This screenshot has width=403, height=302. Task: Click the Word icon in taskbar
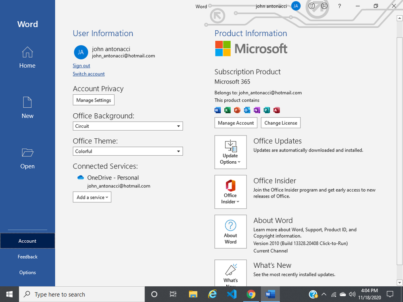click(270, 294)
